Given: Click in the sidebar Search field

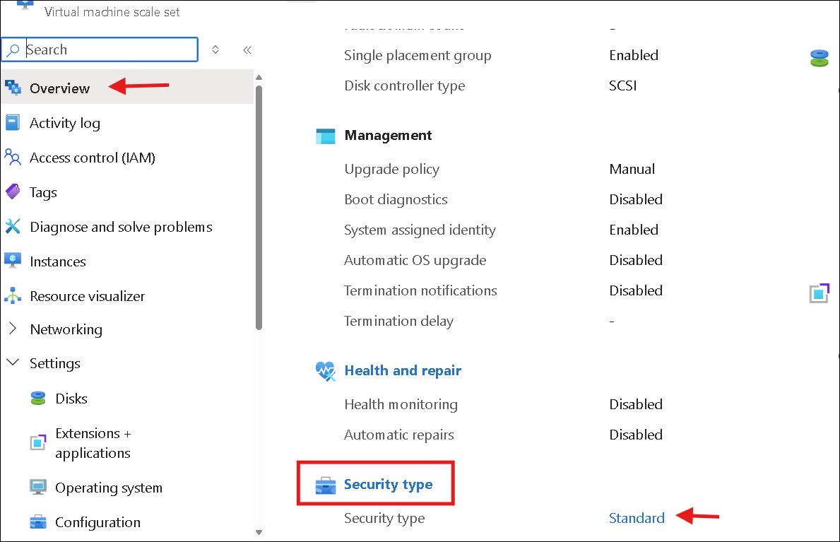Looking at the screenshot, I should pyautogui.click(x=100, y=49).
